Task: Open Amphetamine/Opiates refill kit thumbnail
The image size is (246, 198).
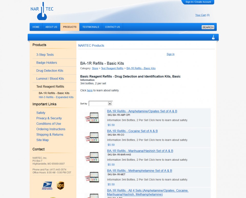Action: [92, 118]
